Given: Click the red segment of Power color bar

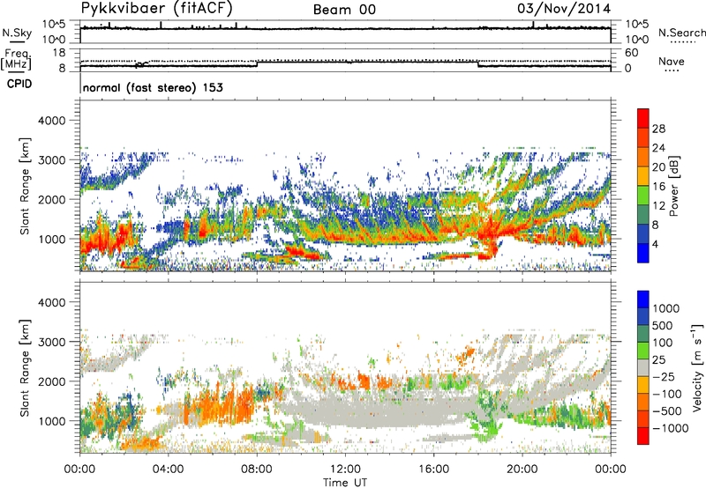Looking at the screenshot, I should [643, 118].
